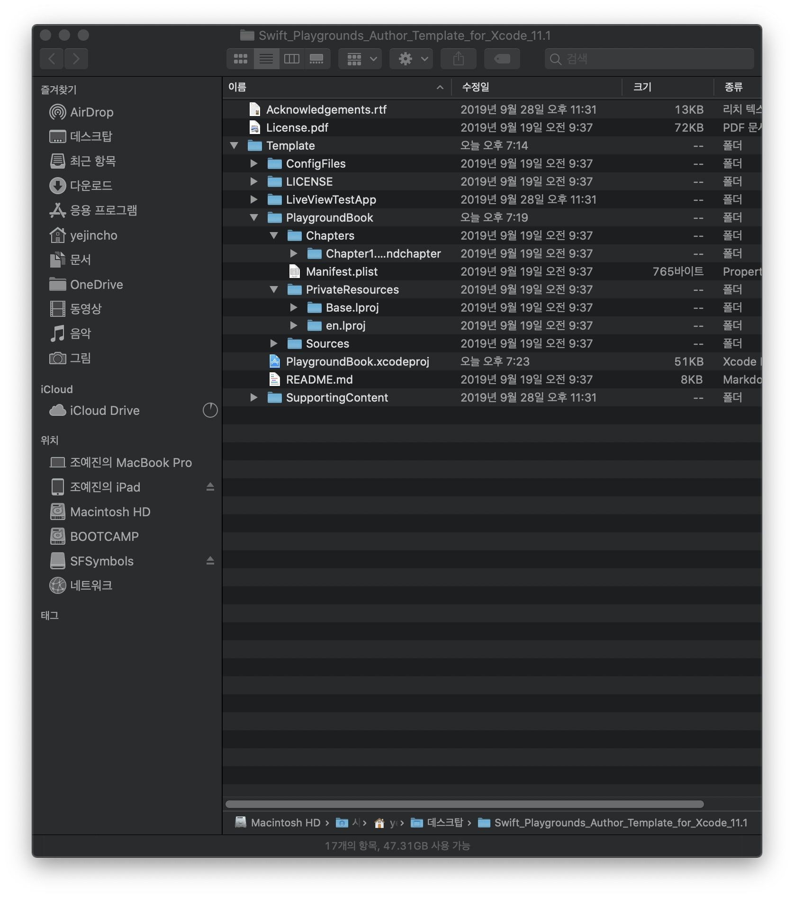Collapse the PlaygroundBook folder

pyautogui.click(x=254, y=217)
